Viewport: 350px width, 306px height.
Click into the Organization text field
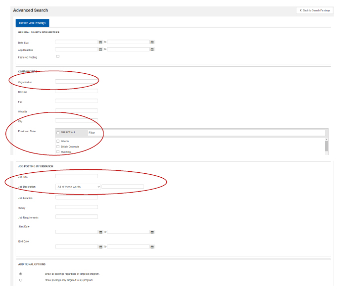[x=76, y=81]
